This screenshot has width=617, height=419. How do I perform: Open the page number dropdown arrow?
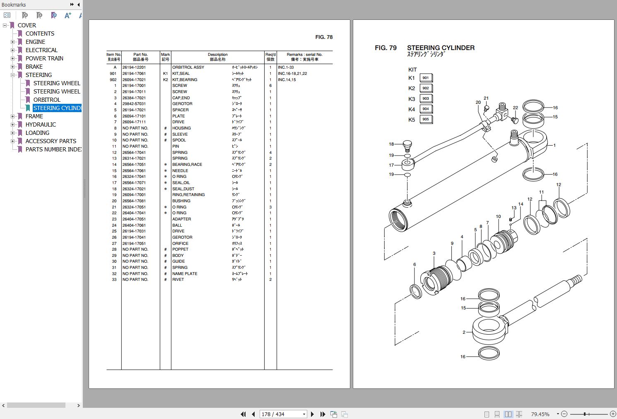[x=304, y=414]
